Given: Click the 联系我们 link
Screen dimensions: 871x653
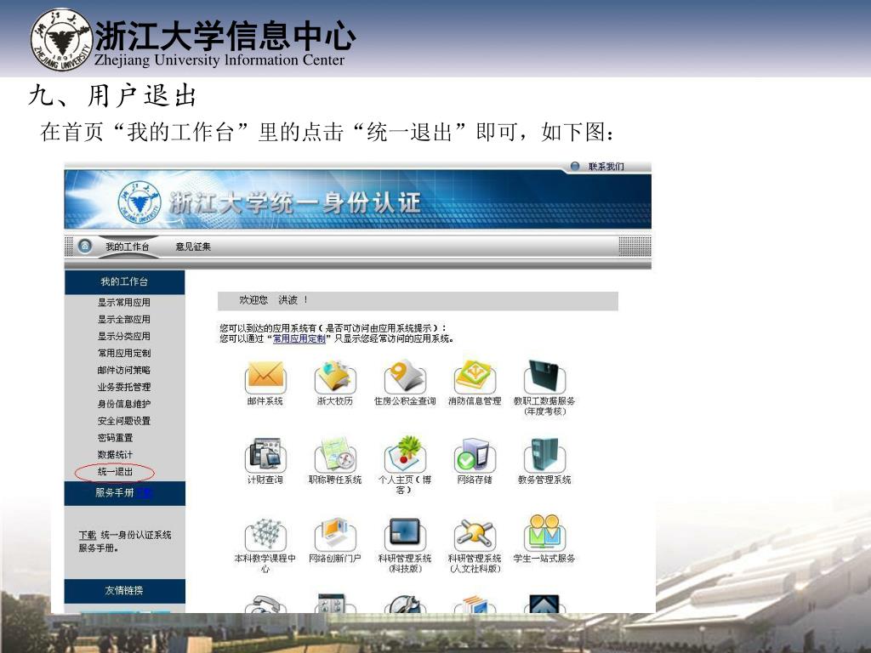Looking at the screenshot, I should pyautogui.click(x=606, y=166).
